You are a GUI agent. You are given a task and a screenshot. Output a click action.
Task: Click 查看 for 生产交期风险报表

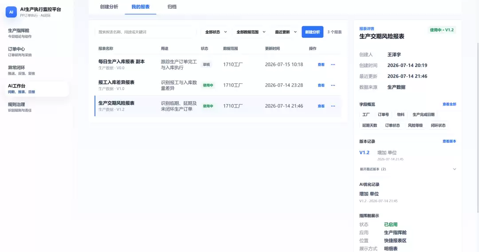(x=321, y=106)
